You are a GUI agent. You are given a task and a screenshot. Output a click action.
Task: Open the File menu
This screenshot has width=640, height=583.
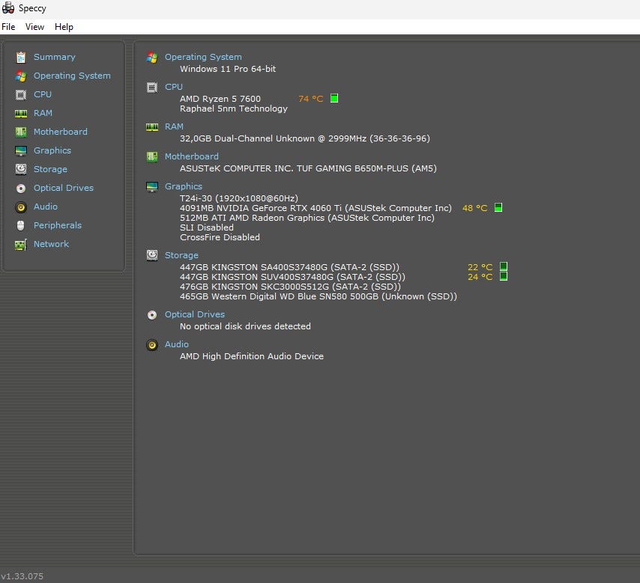tap(8, 27)
